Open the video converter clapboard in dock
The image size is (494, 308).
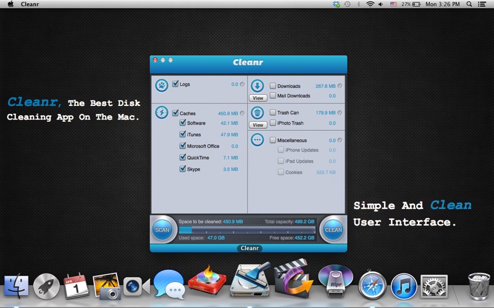pyautogui.click(x=294, y=278)
